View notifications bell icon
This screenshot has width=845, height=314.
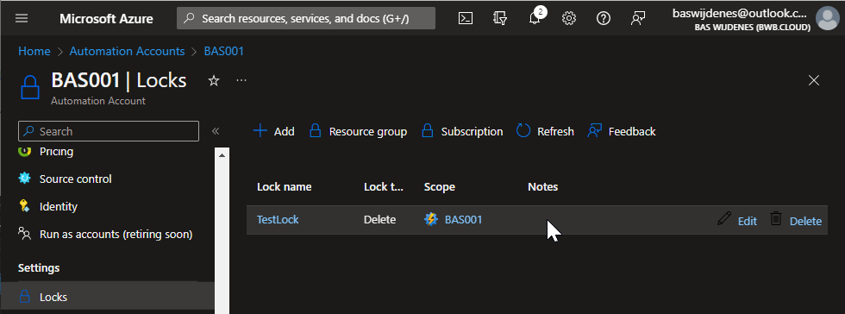click(535, 18)
